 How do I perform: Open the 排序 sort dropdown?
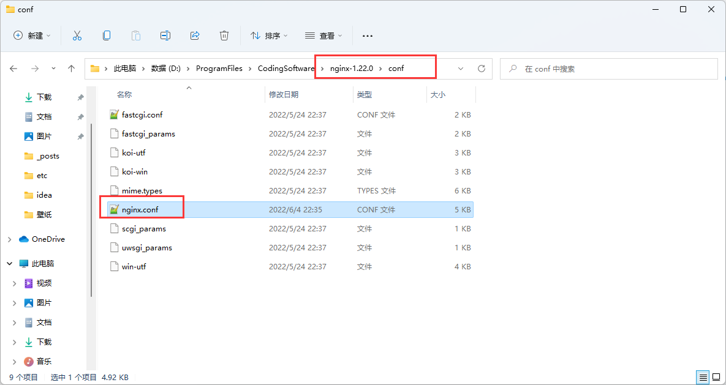coord(269,36)
